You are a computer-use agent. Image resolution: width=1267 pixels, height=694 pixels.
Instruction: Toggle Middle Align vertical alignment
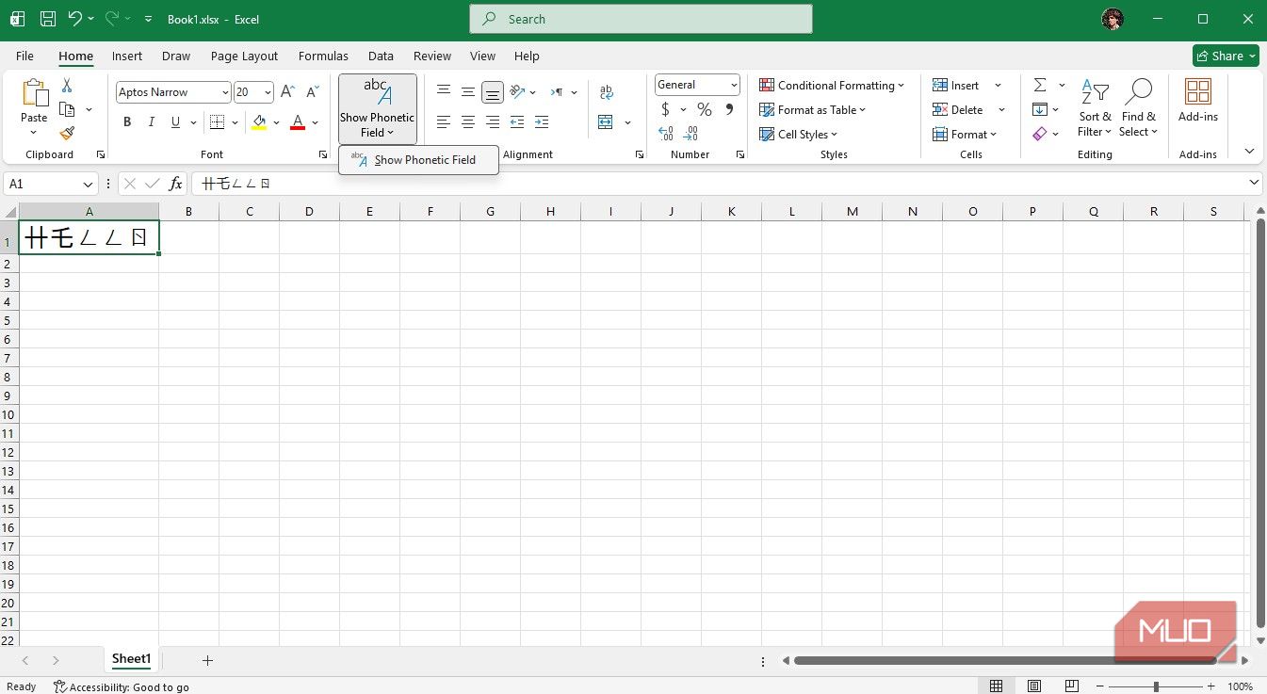(x=468, y=92)
